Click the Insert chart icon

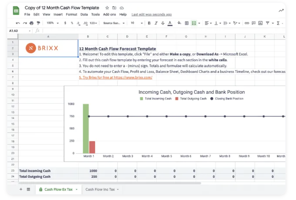260,23
